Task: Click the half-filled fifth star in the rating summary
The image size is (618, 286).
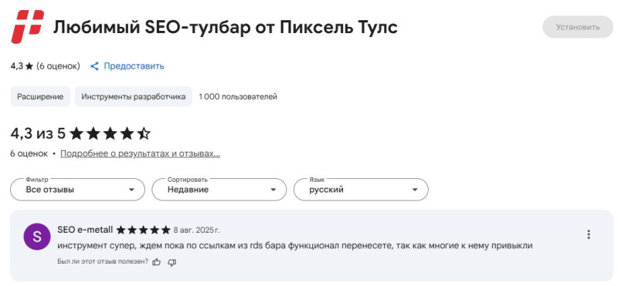Action: point(144,134)
